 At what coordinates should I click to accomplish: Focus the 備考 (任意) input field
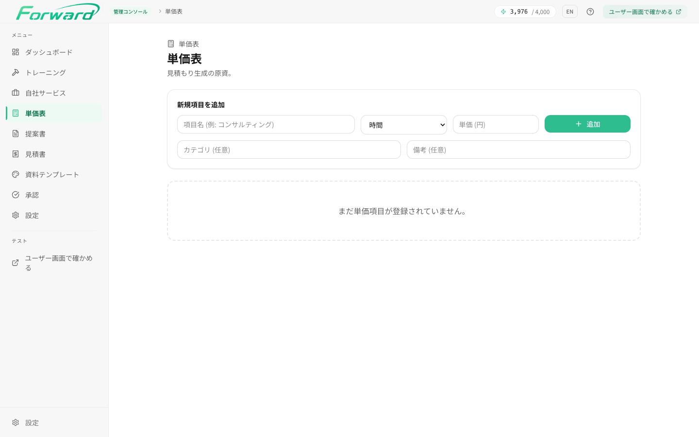point(518,150)
